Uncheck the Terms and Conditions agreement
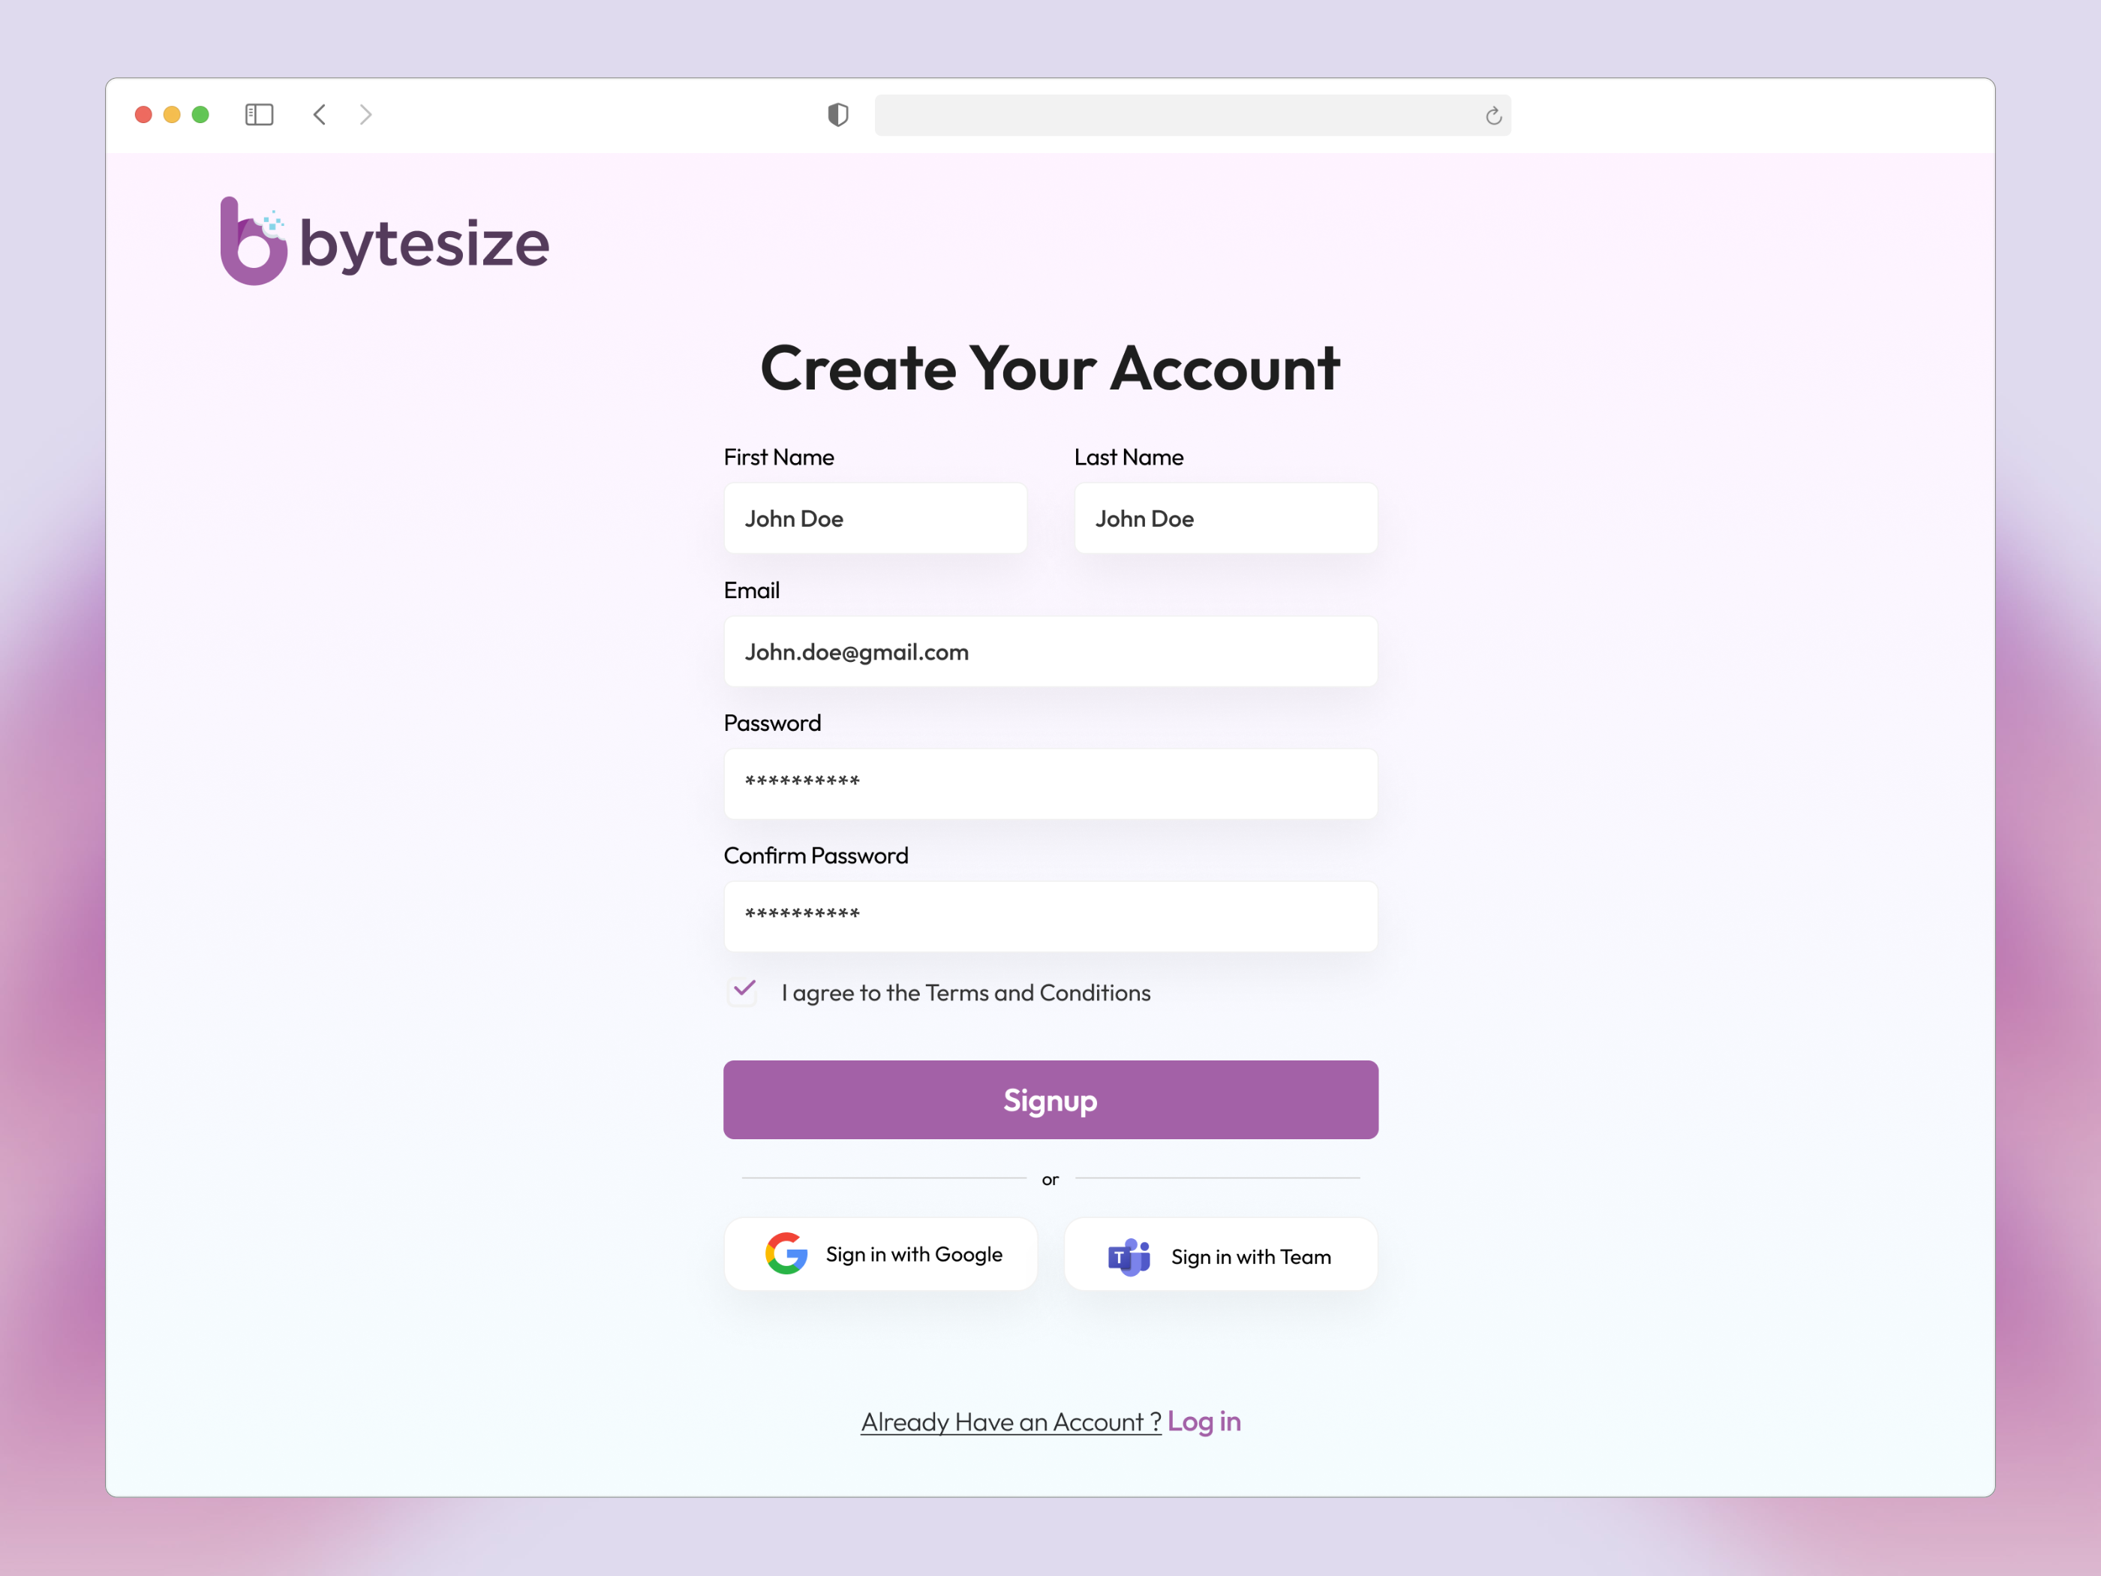The height and width of the screenshot is (1576, 2101). click(742, 991)
